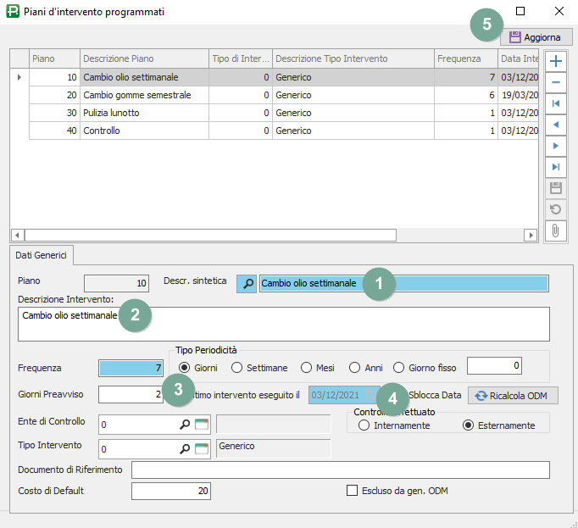Click the minus icon to delete record
This screenshot has height=528, width=578.
point(555,82)
